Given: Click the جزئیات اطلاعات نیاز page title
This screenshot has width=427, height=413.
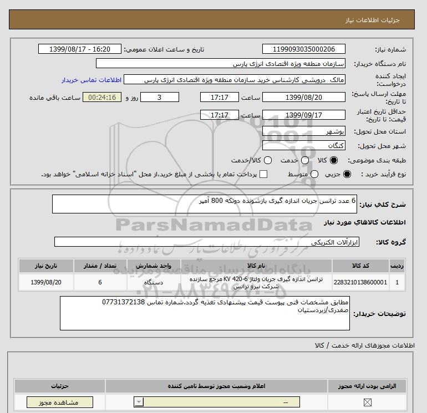Looking at the screenshot, I should tap(372, 20).
